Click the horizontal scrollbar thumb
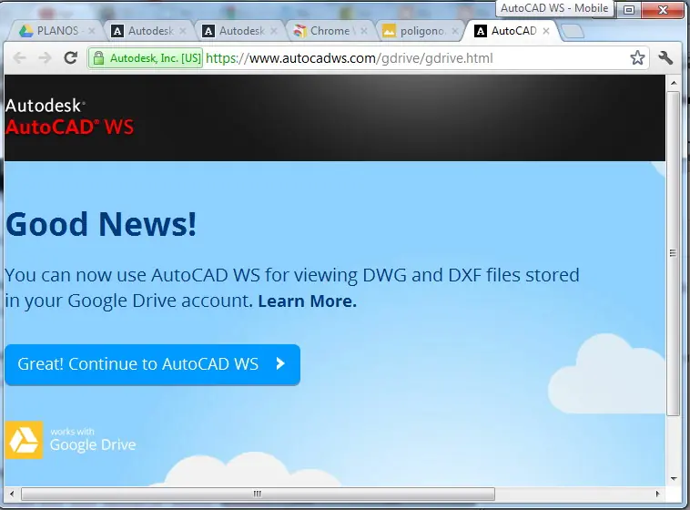 pyautogui.click(x=258, y=494)
